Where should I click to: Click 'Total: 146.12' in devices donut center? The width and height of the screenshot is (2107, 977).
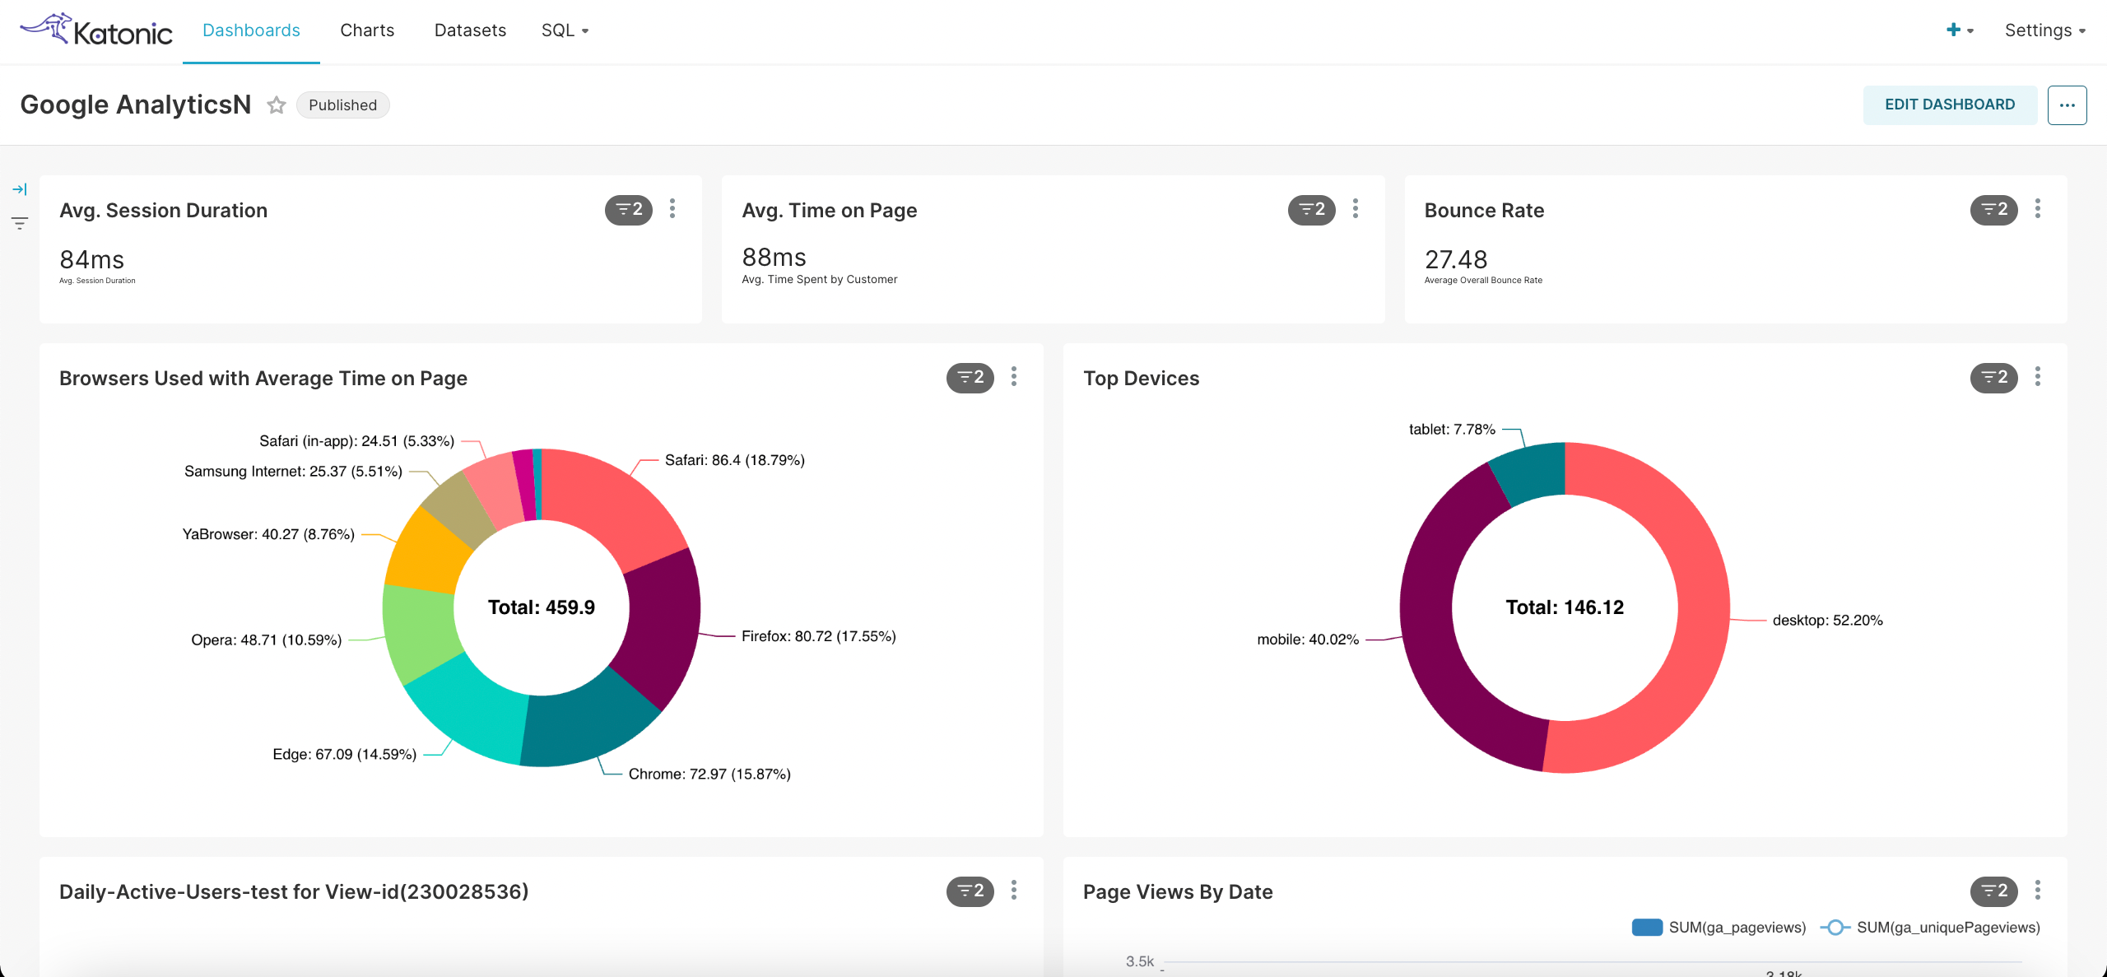(x=1565, y=607)
